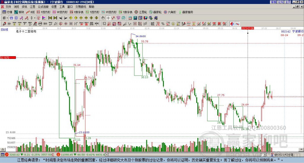
Task: Click the percent sign tool icon
Action: click(x=163, y=24)
